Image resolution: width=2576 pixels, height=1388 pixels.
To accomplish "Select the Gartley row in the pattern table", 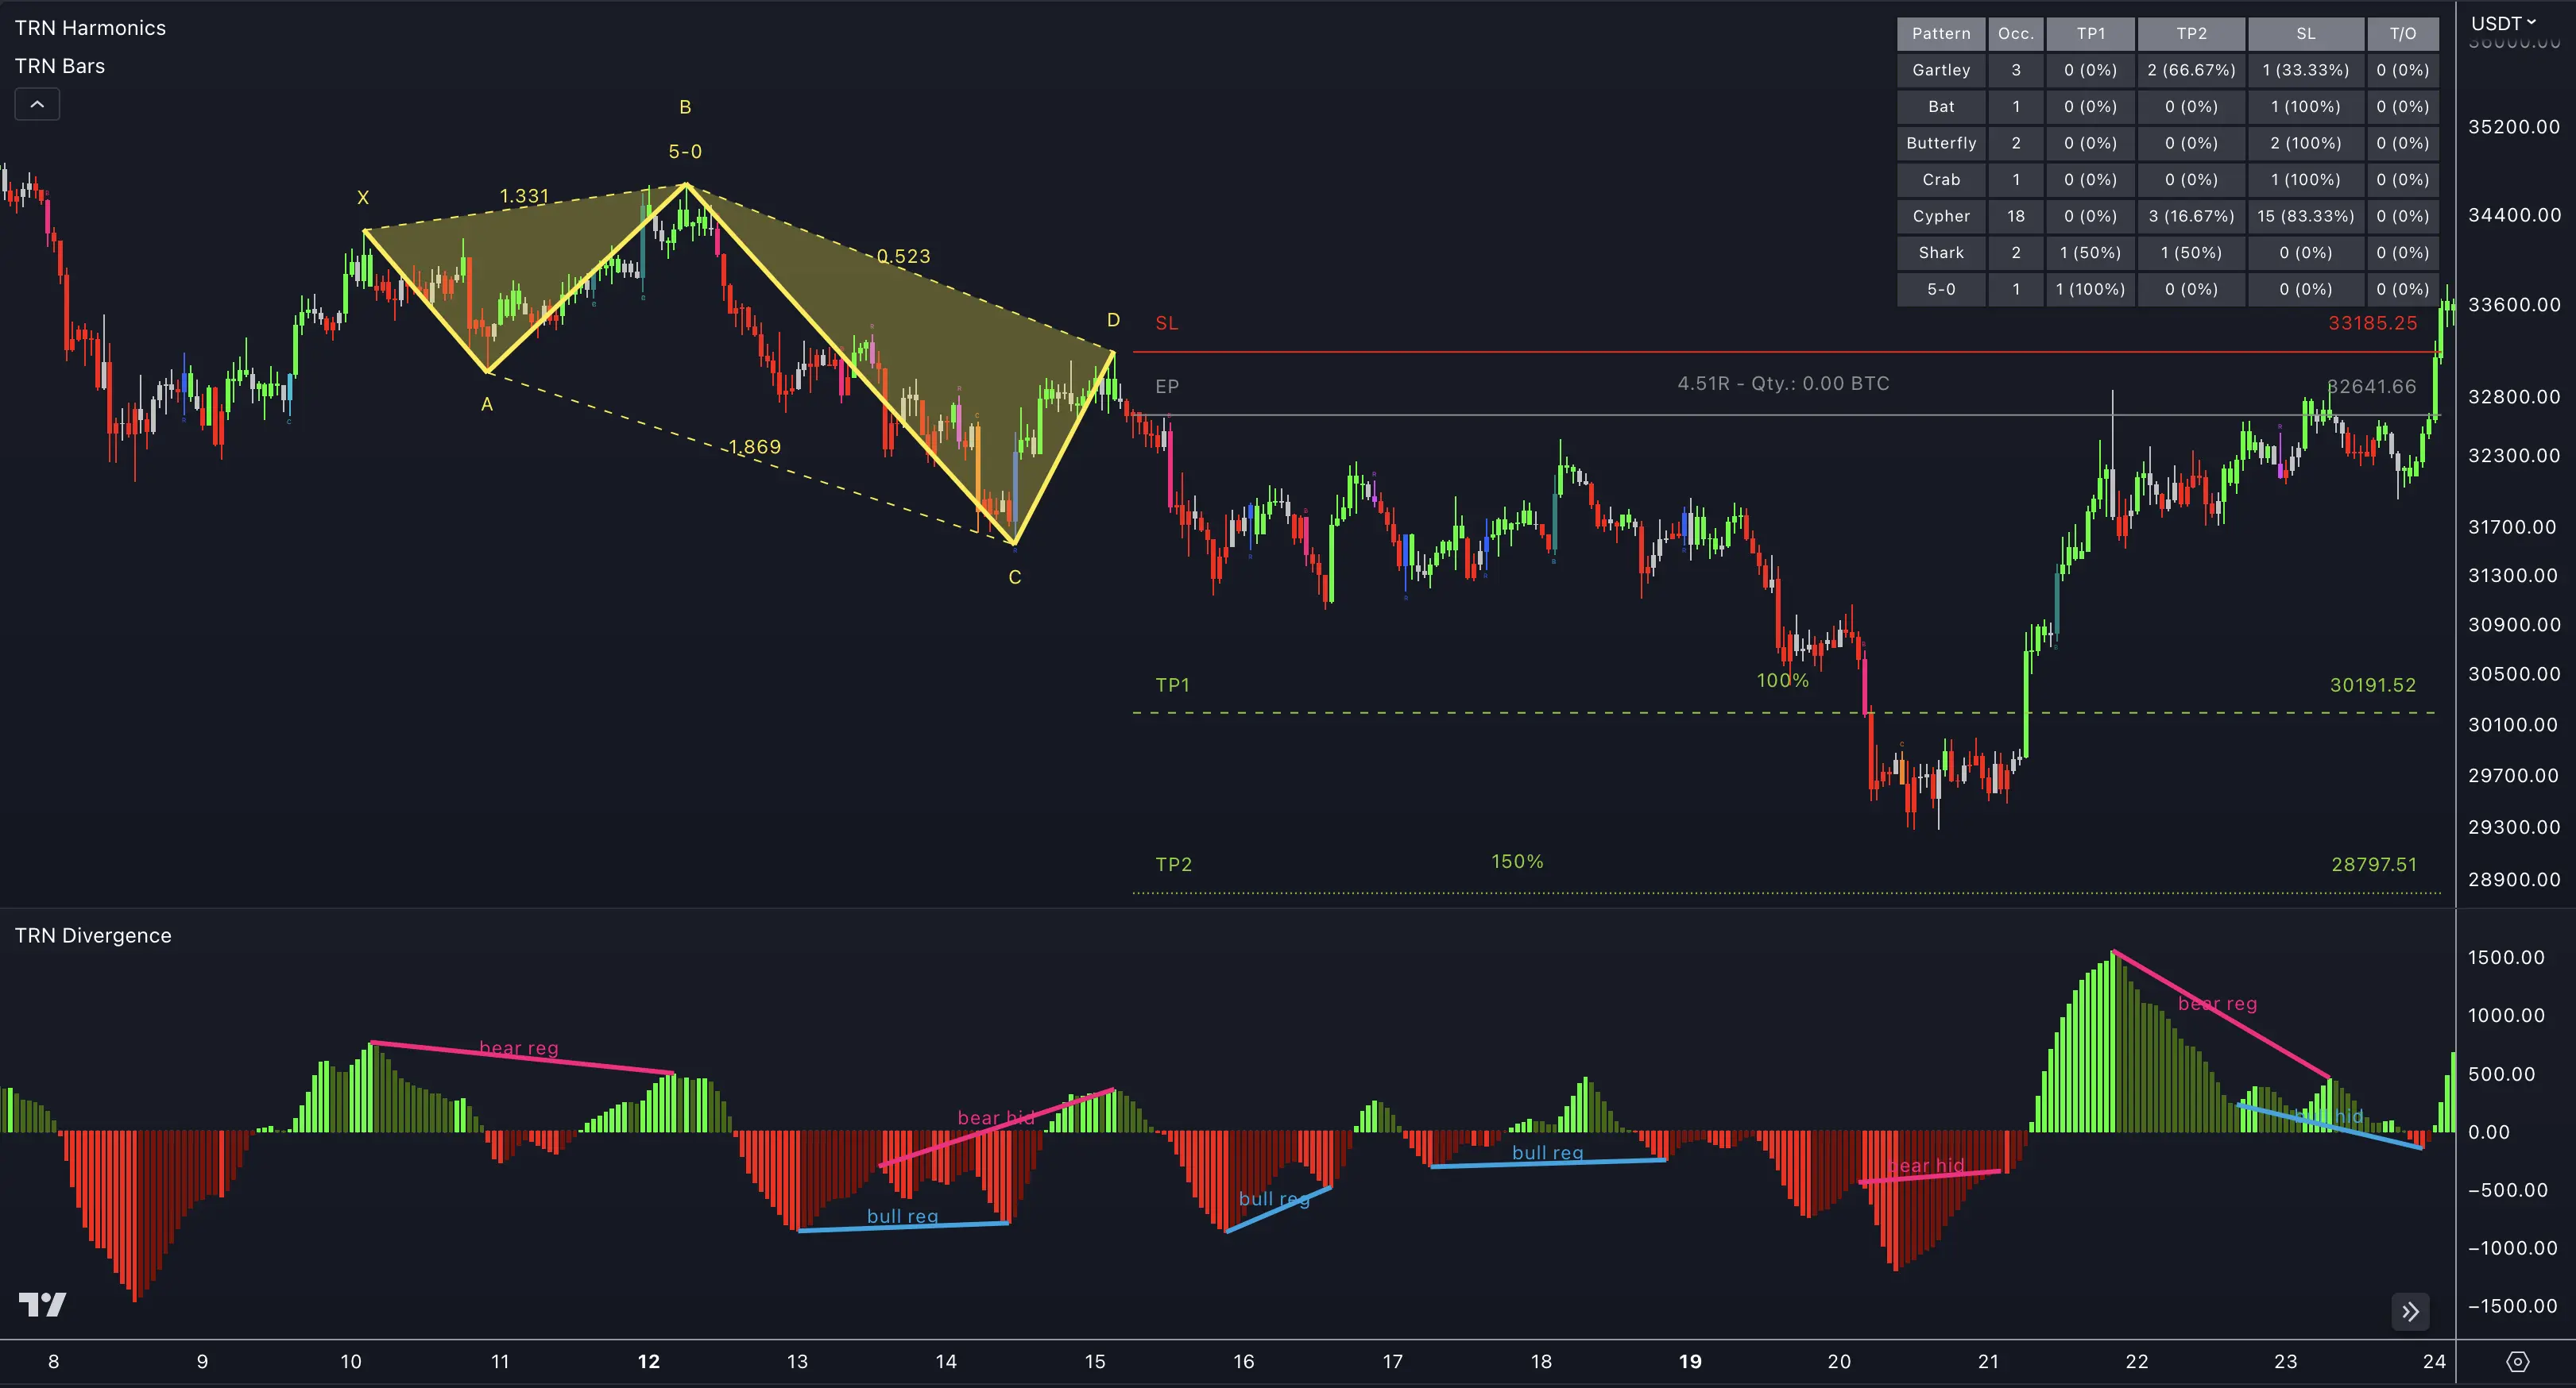I will (1940, 70).
